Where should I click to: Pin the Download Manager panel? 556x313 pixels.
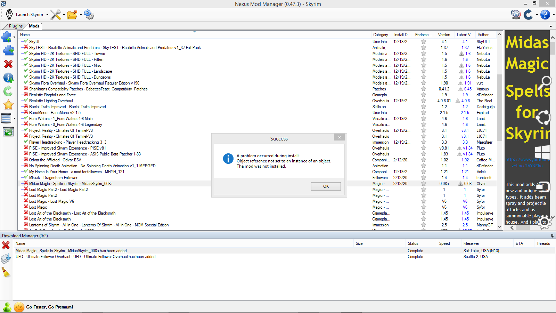click(x=552, y=236)
